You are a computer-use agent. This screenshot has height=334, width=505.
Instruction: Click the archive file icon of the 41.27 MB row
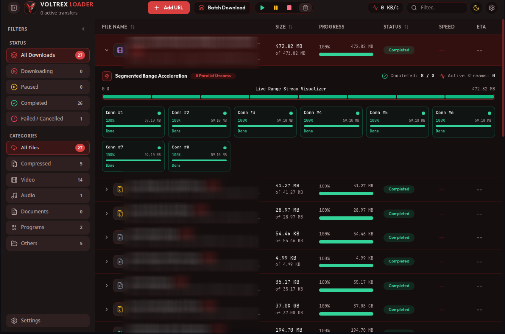click(120, 189)
